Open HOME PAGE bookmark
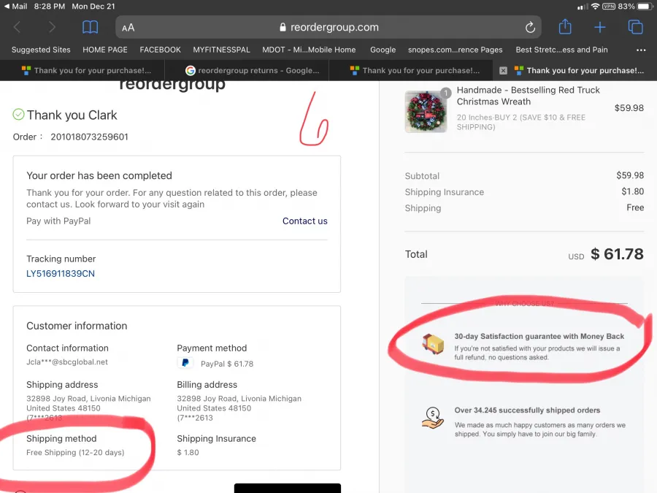Viewport: 657px width, 493px height. (104, 50)
